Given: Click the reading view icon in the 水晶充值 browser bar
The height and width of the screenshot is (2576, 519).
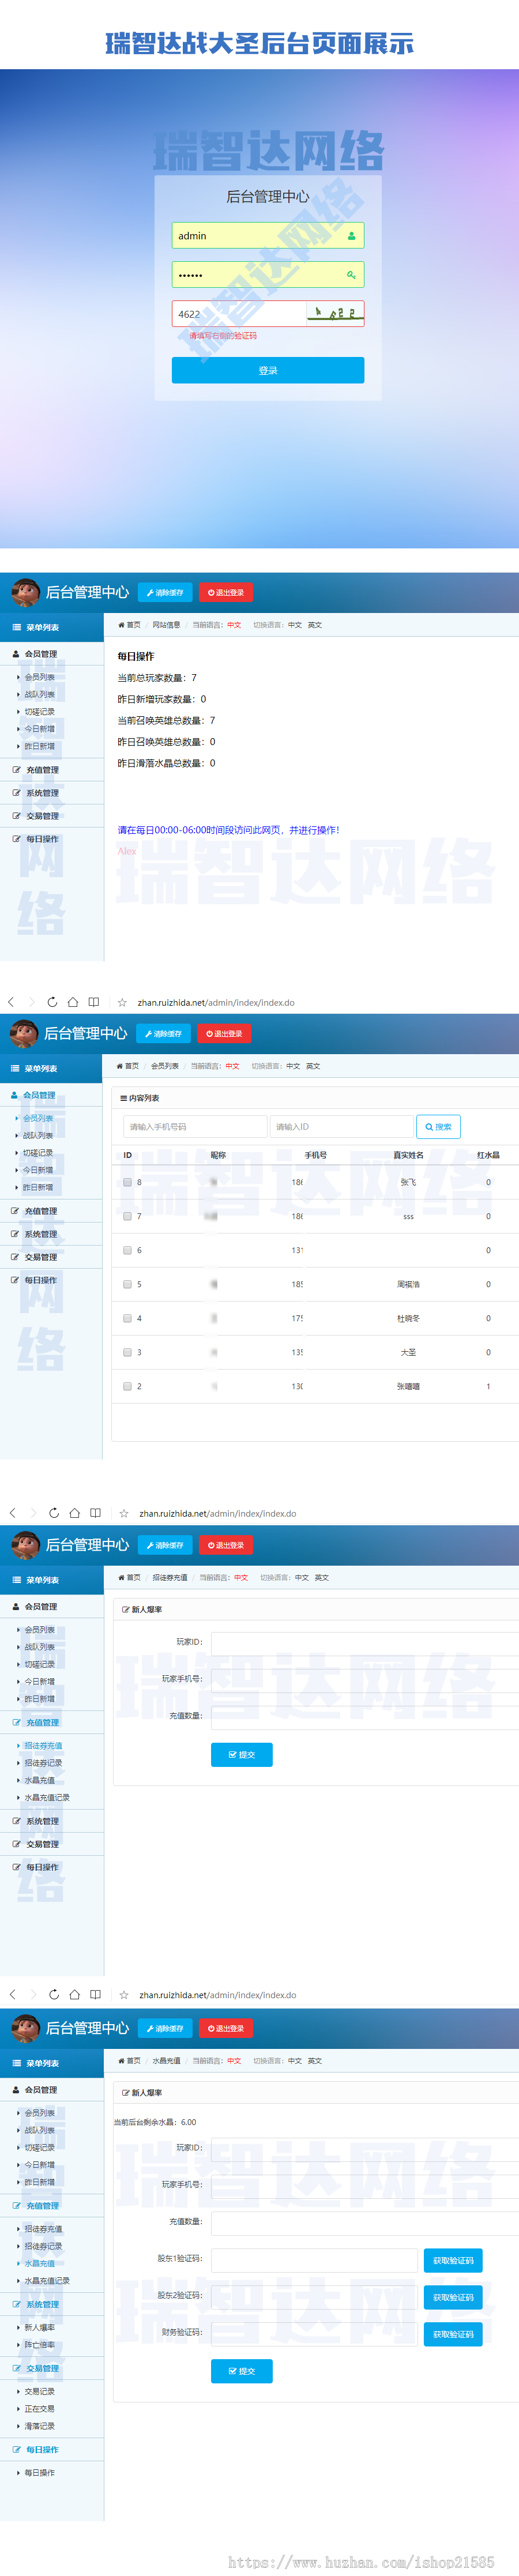Looking at the screenshot, I should click(96, 1994).
